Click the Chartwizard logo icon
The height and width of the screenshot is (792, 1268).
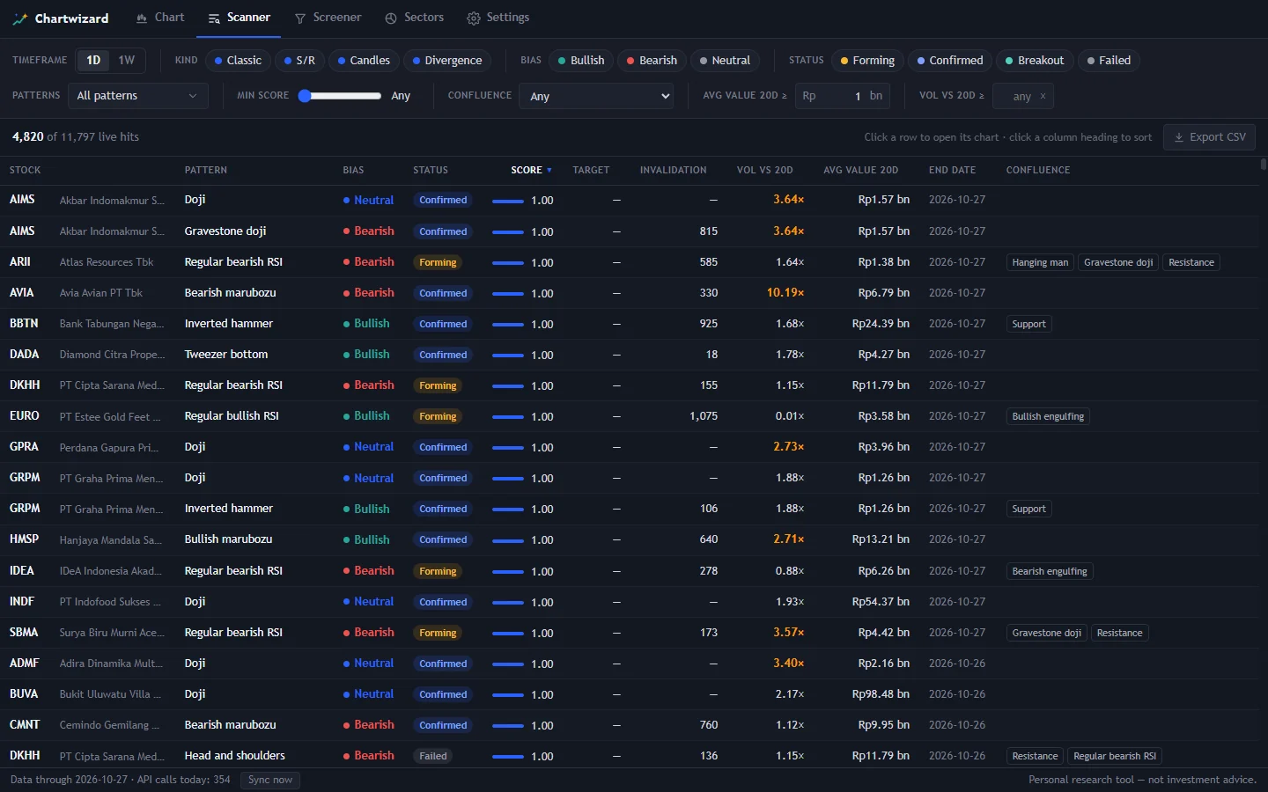click(x=20, y=18)
